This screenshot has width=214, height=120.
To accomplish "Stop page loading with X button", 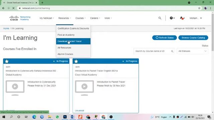I will click(x=13, y=8).
